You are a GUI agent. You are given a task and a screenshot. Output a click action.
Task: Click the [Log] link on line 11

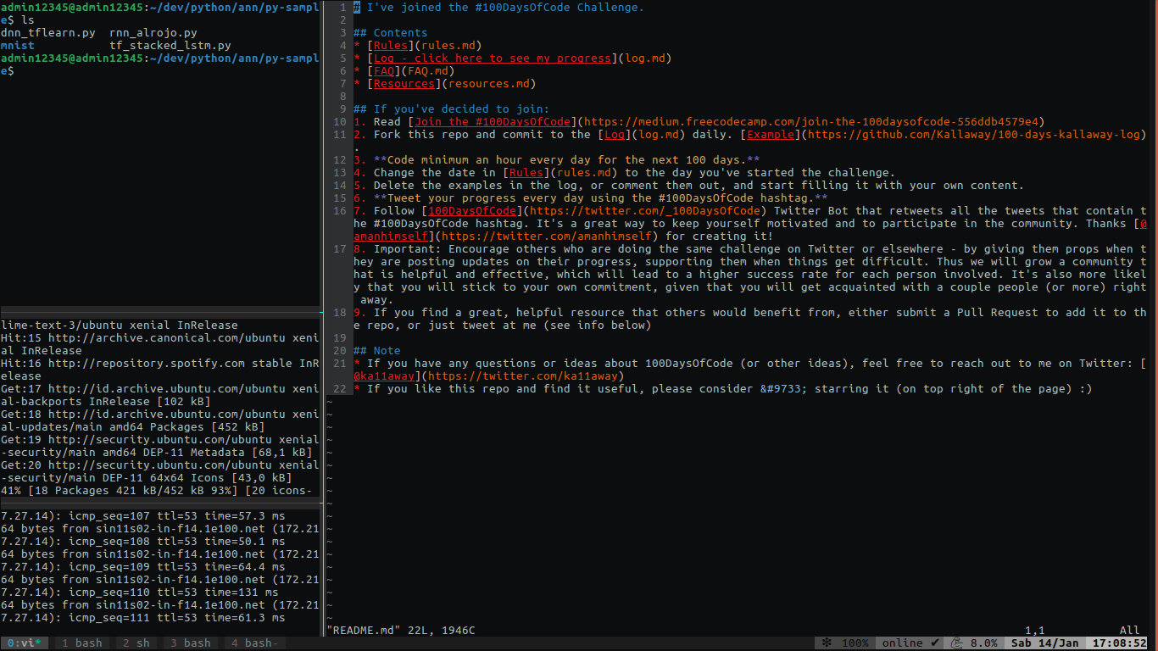tap(615, 135)
